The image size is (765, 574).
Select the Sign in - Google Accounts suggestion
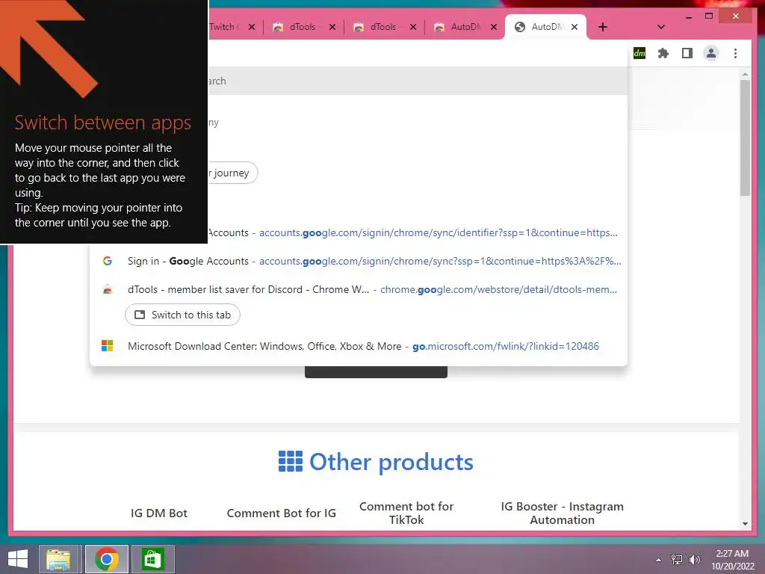[x=359, y=261]
